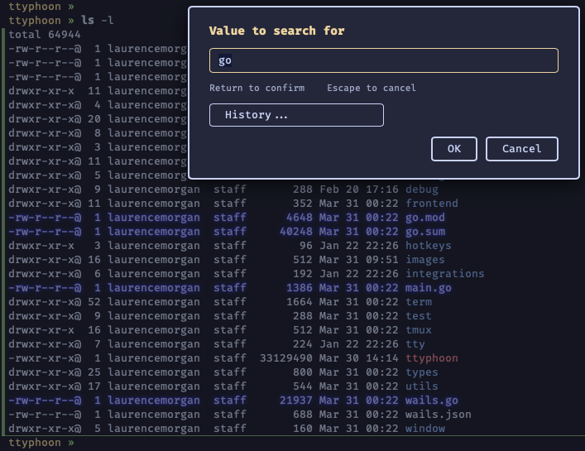Click the 'ls -l' command text

point(97,21)
